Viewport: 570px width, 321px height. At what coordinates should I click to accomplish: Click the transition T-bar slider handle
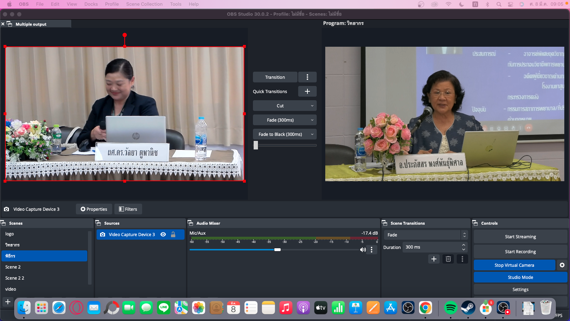tap(256, 145)
